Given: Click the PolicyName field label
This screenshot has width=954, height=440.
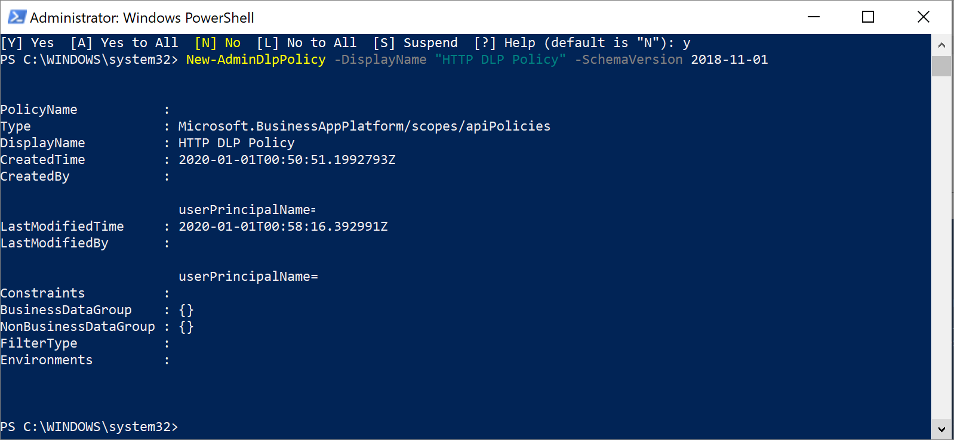Looking at the screenshot, I should click(x=39, y=109).
